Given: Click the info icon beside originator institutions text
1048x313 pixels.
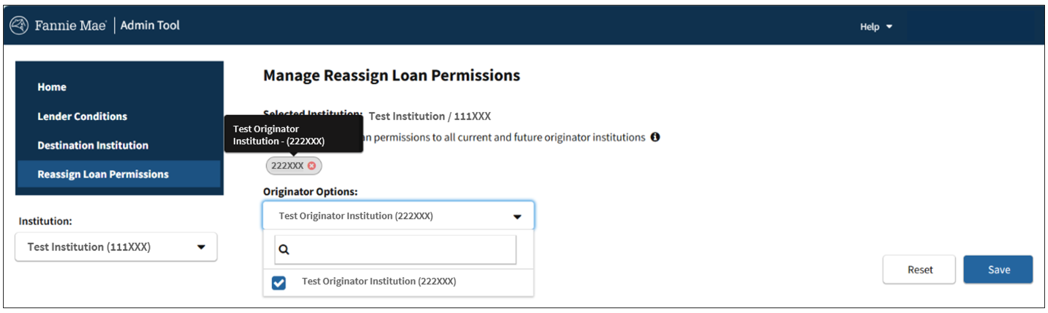Looking at the screenshot, I should (x=655, y=137).
